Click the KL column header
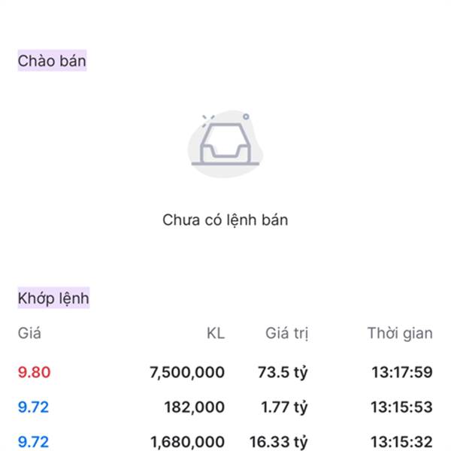The width and height of the screenshot is (451, 451). 216,333
